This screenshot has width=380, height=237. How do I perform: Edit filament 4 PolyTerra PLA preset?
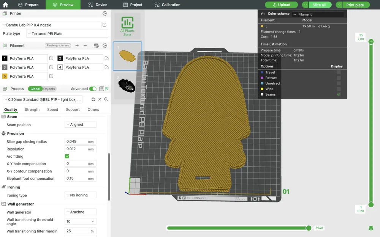point(107,67)
